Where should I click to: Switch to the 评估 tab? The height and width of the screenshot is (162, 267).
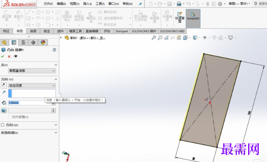tap(107, 31)
